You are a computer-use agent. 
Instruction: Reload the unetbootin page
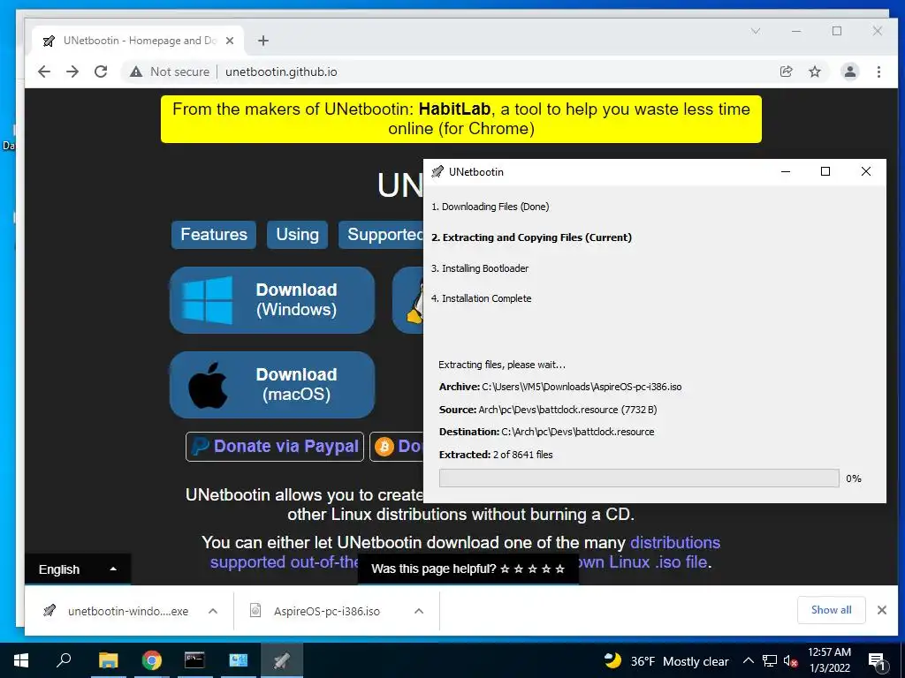[101, 72]
